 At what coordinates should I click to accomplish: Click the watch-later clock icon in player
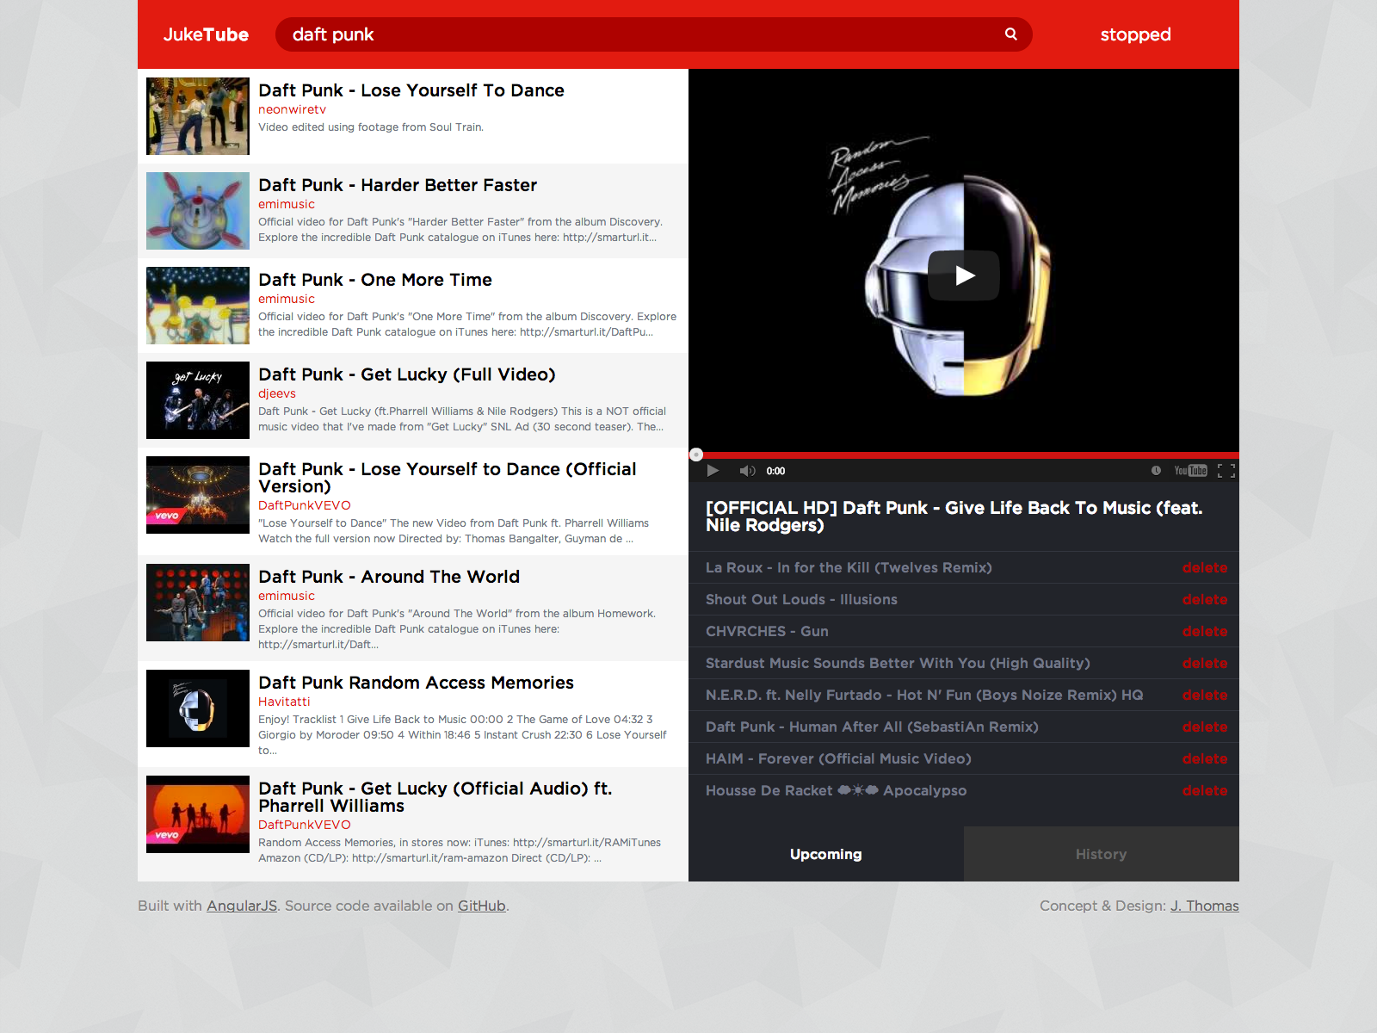[x=1154, y=471]
